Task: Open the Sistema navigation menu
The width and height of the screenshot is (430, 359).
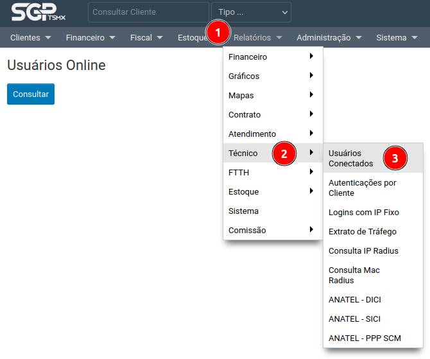Action: [x=397, y=38]
